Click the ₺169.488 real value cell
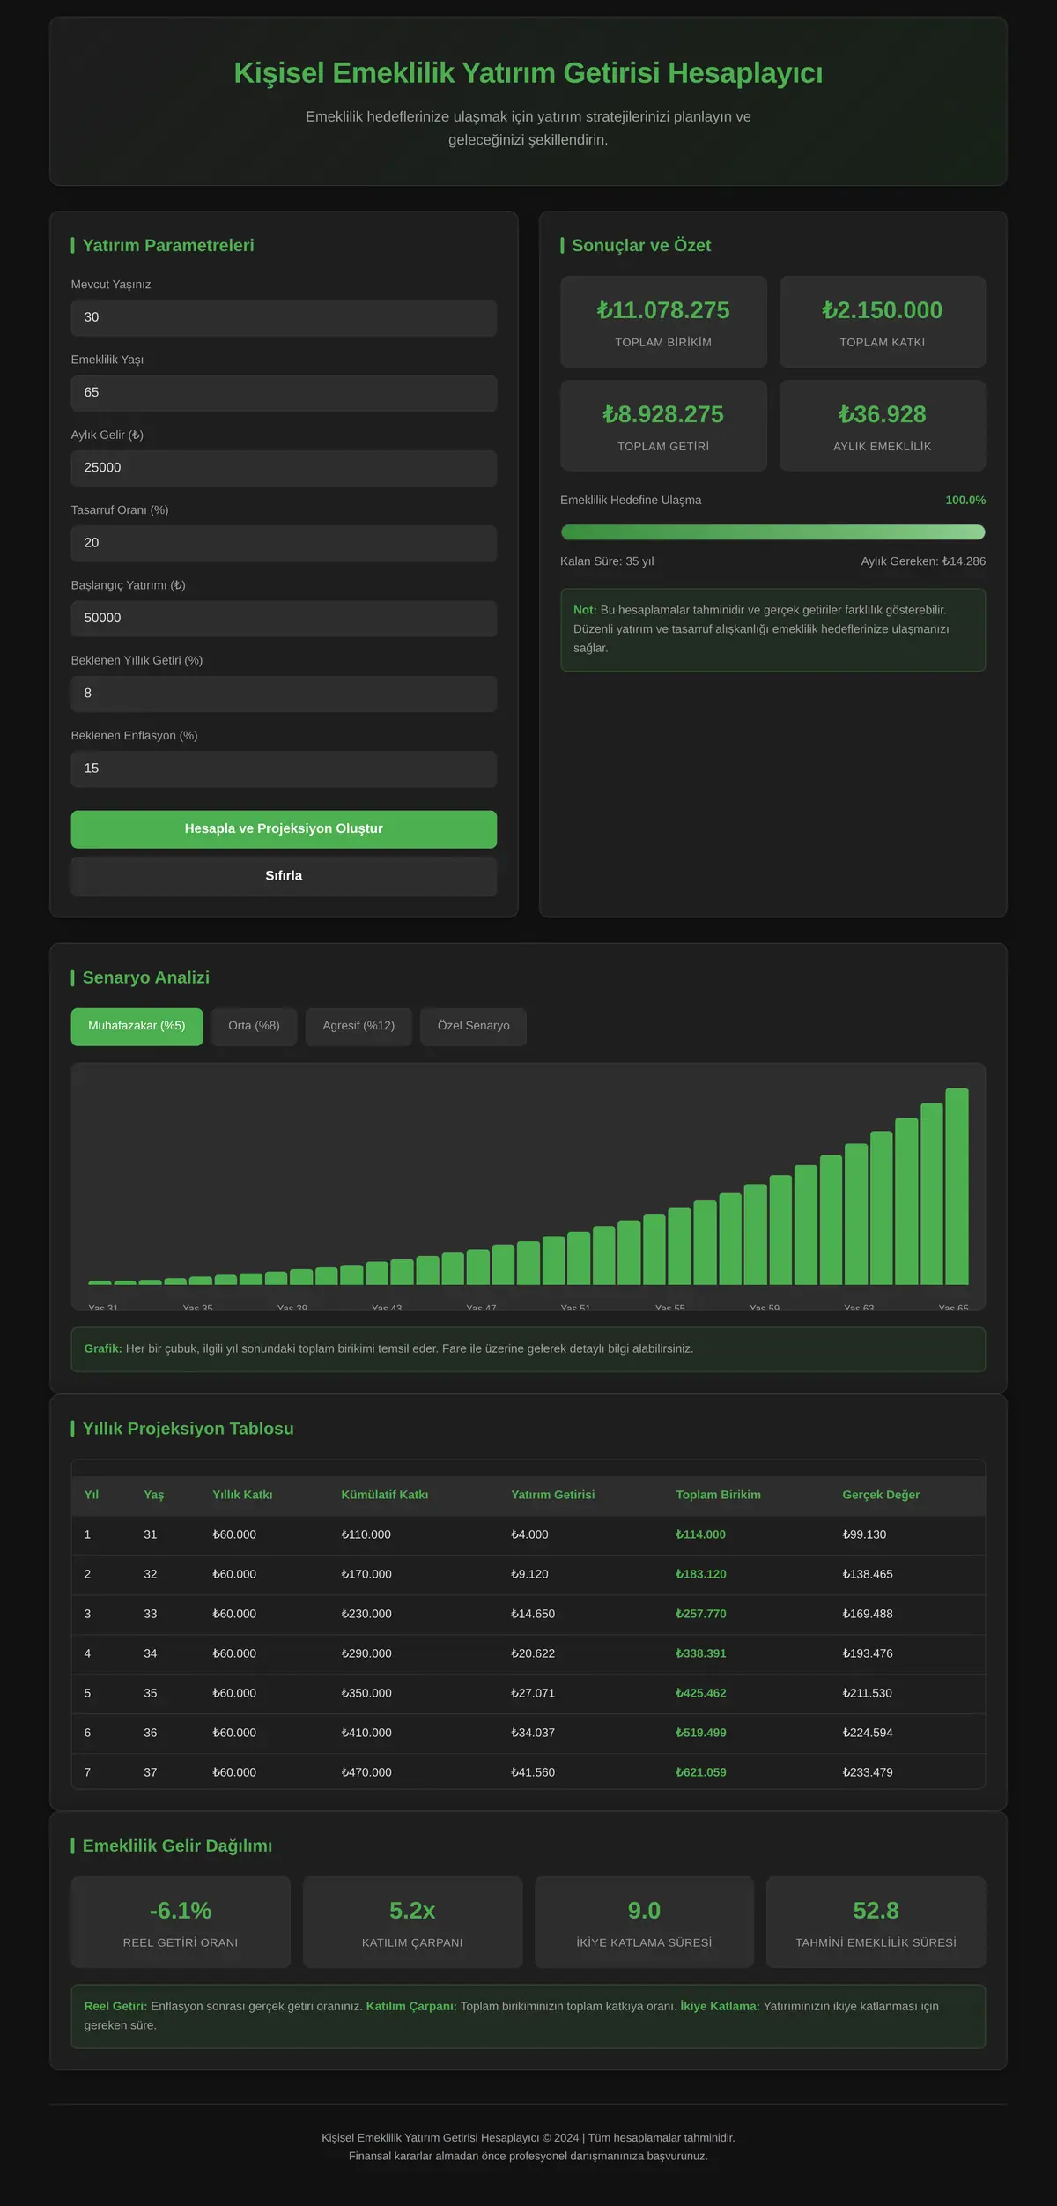The height and width of the screenshot is (2206, 1057). (868, 1614)
